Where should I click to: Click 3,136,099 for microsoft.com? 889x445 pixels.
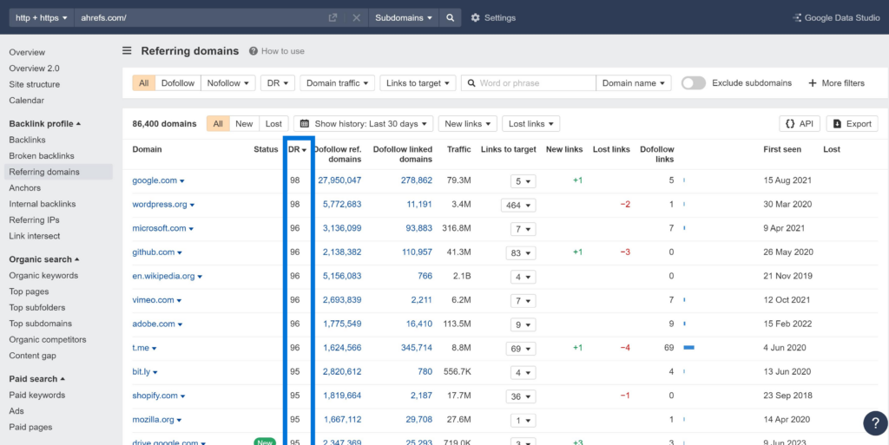point(342,228)
